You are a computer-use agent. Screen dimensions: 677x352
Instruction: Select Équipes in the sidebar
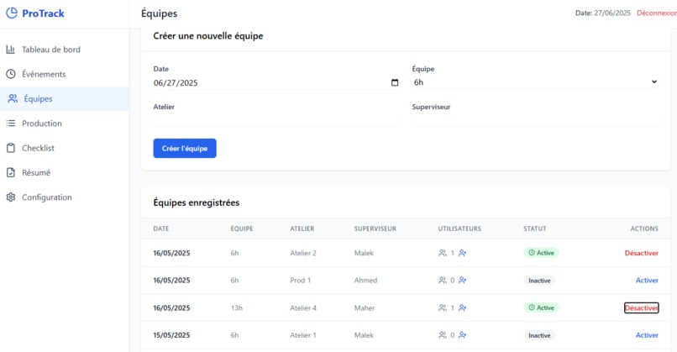point(65,98)
